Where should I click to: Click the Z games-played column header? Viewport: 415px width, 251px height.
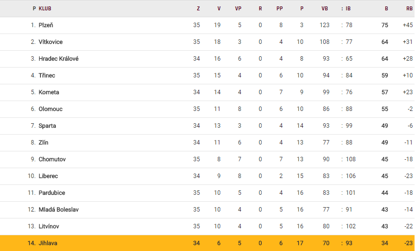[x=198, y=8]
